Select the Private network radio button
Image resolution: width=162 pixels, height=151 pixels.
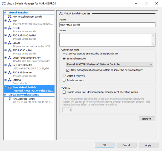[x=64, y=80]
